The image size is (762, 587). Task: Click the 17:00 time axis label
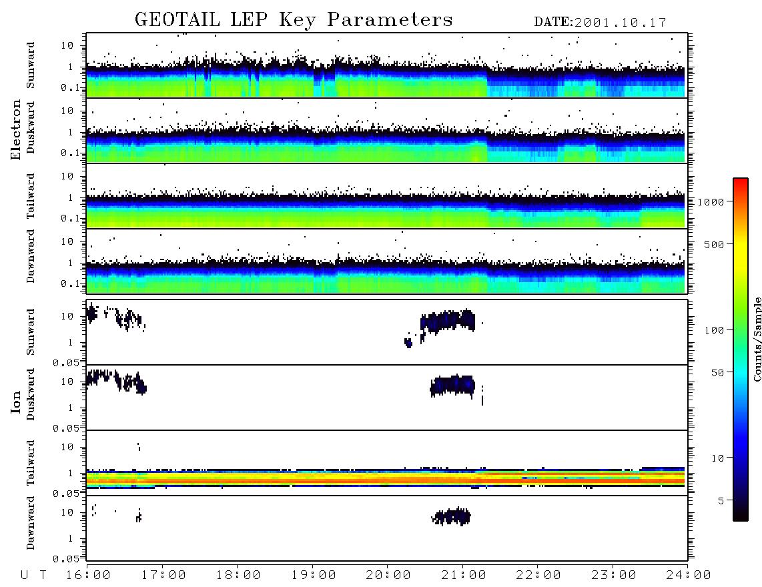(x=163, y=575)
